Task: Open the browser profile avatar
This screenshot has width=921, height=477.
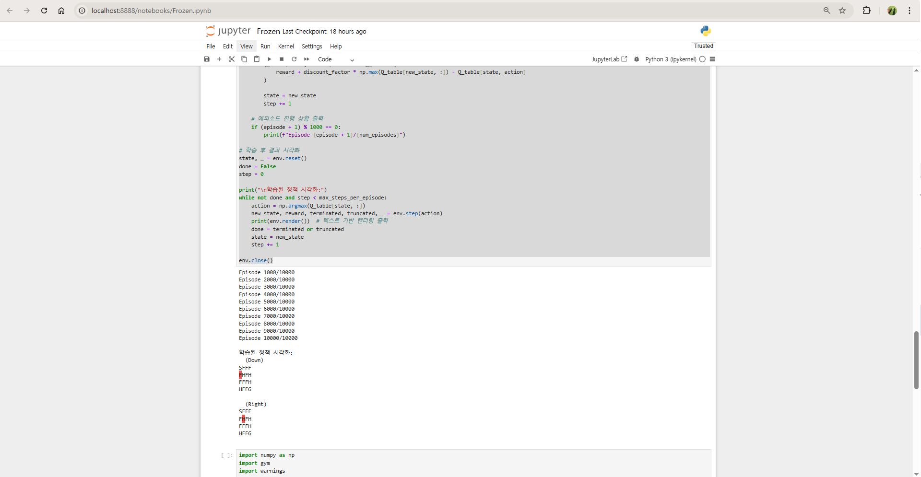Action: click(892, 11)
